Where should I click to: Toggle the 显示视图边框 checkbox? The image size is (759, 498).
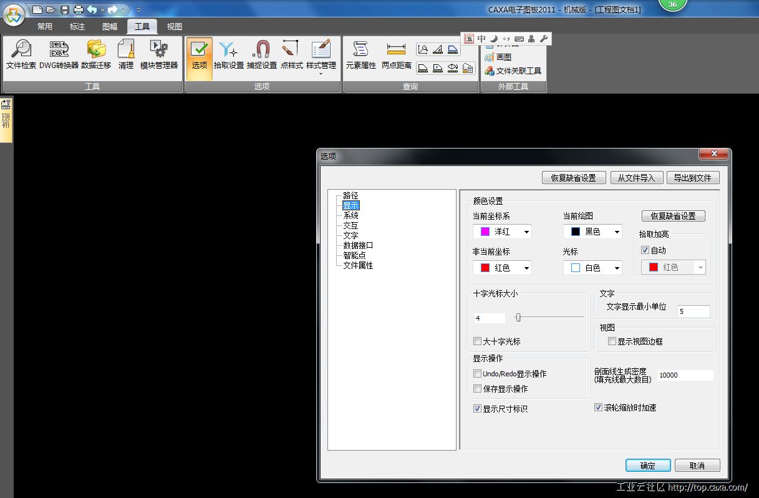point(612,341)
